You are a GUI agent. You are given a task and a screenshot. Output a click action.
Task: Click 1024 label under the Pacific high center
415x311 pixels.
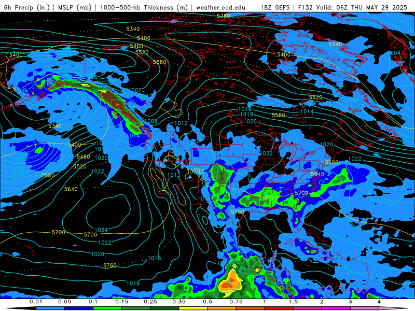[x=101, y=230]
